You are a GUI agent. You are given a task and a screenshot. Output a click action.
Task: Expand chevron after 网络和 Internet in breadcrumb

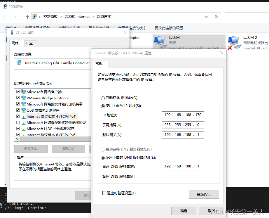pyautogui.click(x=93, y=17)
